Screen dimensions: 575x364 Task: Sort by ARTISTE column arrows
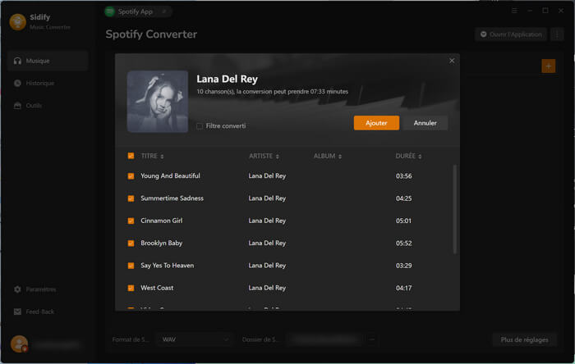[278, 157]
